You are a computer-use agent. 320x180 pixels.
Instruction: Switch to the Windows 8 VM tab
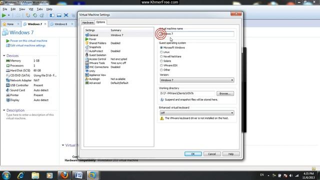click(x=61, y=24)
